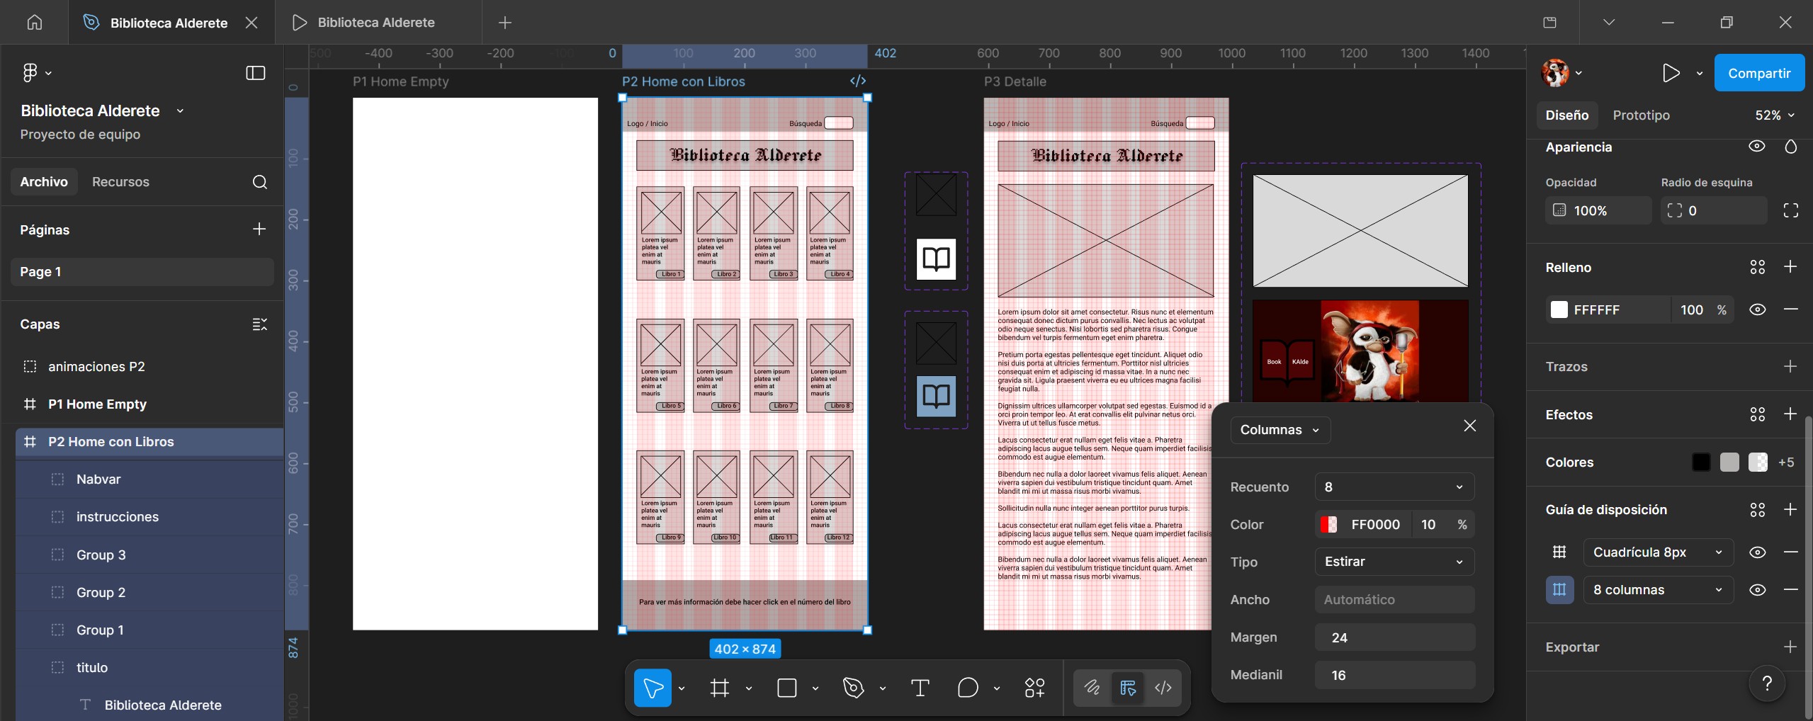1813x721 pixels.
Task: Toggle the left sidebar panel icon
Action: (255, 73)
